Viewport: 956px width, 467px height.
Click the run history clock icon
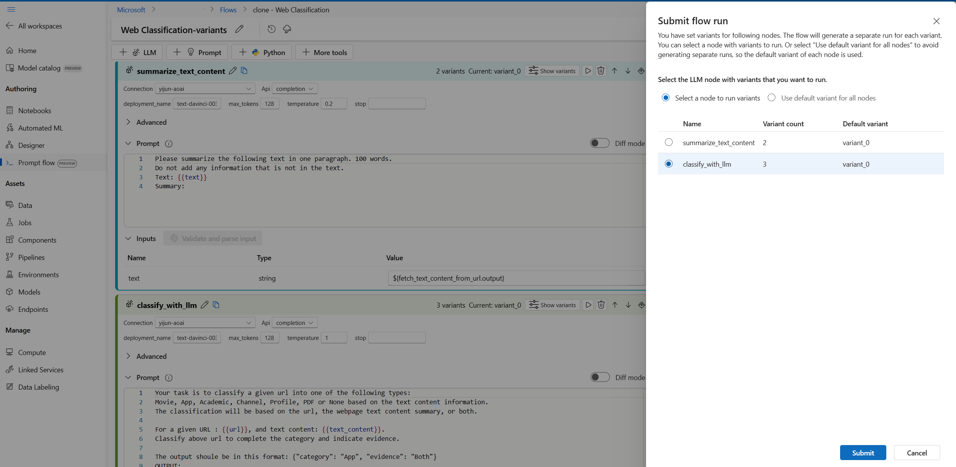(x=271, y=29)
